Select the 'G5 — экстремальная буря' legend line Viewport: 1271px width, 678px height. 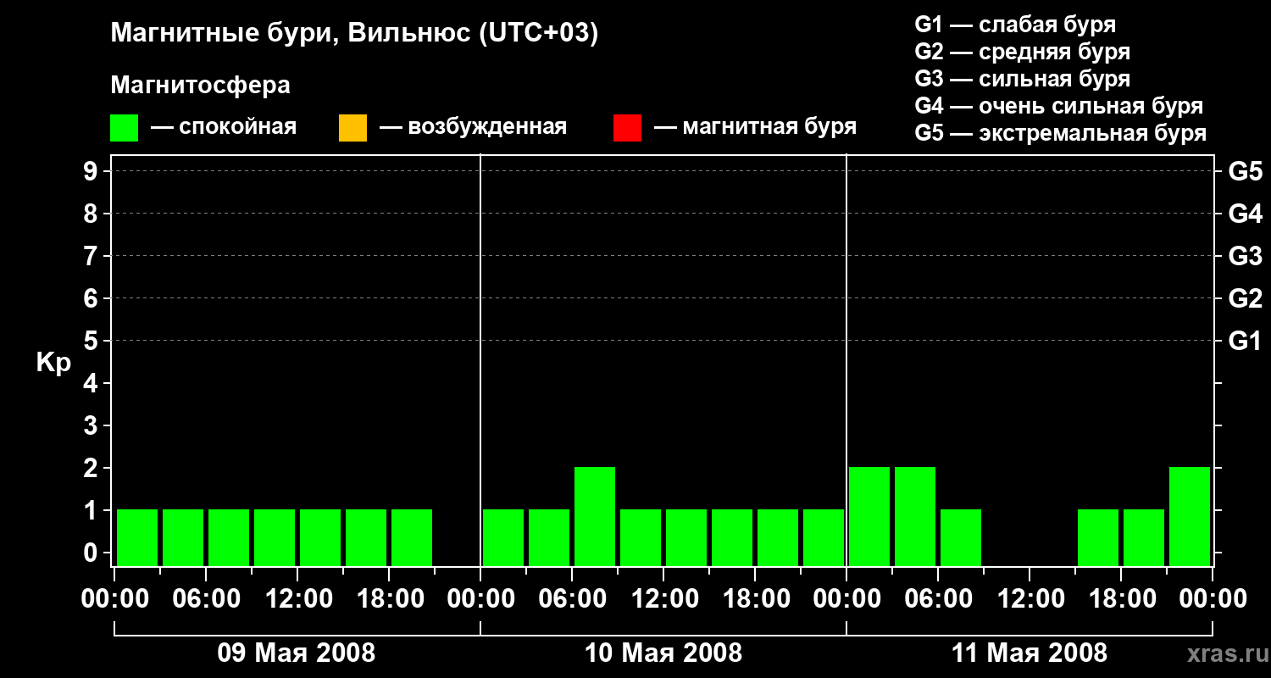(x=1060, y=133)
